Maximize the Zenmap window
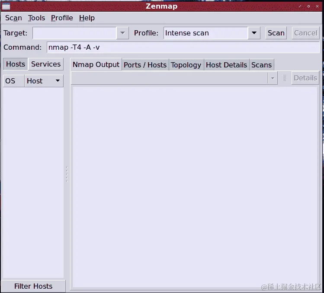The height and width of the screenshot is (293, 324). click(308, 6)
